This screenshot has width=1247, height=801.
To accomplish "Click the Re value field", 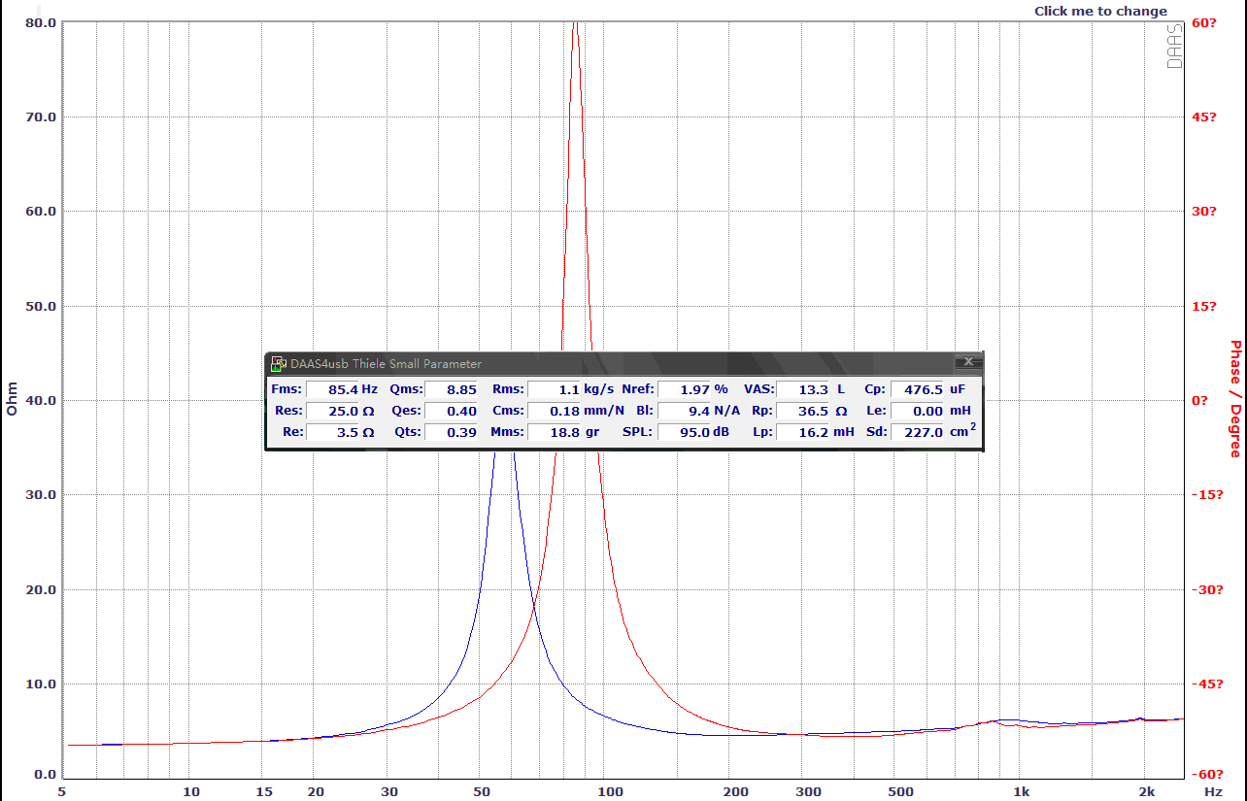I will point(332,432).
